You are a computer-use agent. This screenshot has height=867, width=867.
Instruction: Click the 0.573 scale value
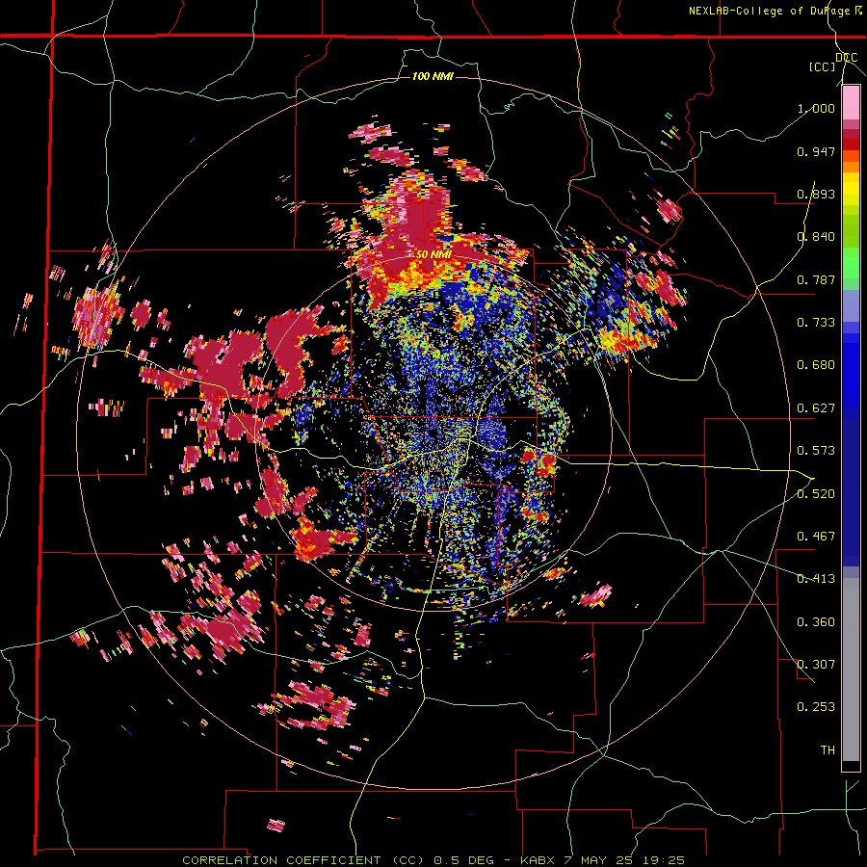coord(816,451)
